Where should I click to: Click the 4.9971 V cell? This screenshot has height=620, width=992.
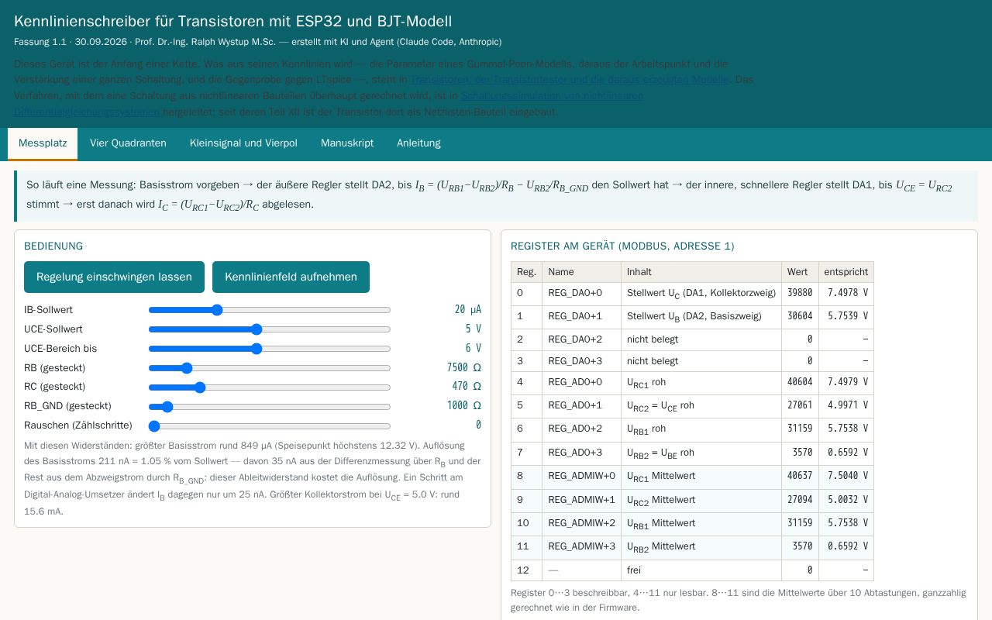[x=846, y=405]
